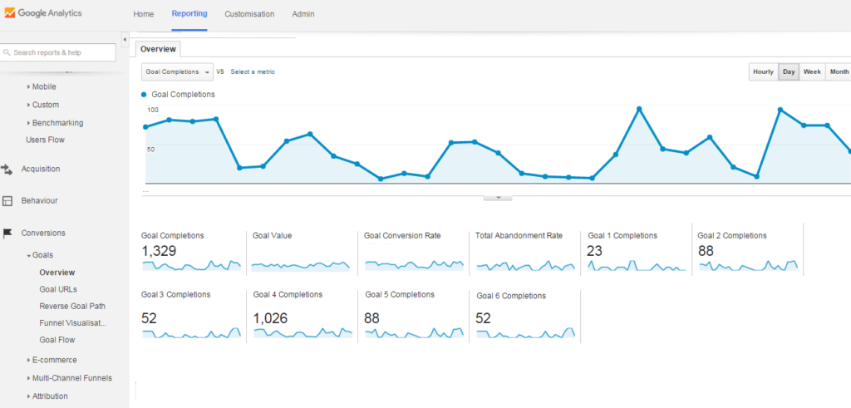851x408 pixels.
Task: Click the Select a metric link
Action: (x=253, y=71)
